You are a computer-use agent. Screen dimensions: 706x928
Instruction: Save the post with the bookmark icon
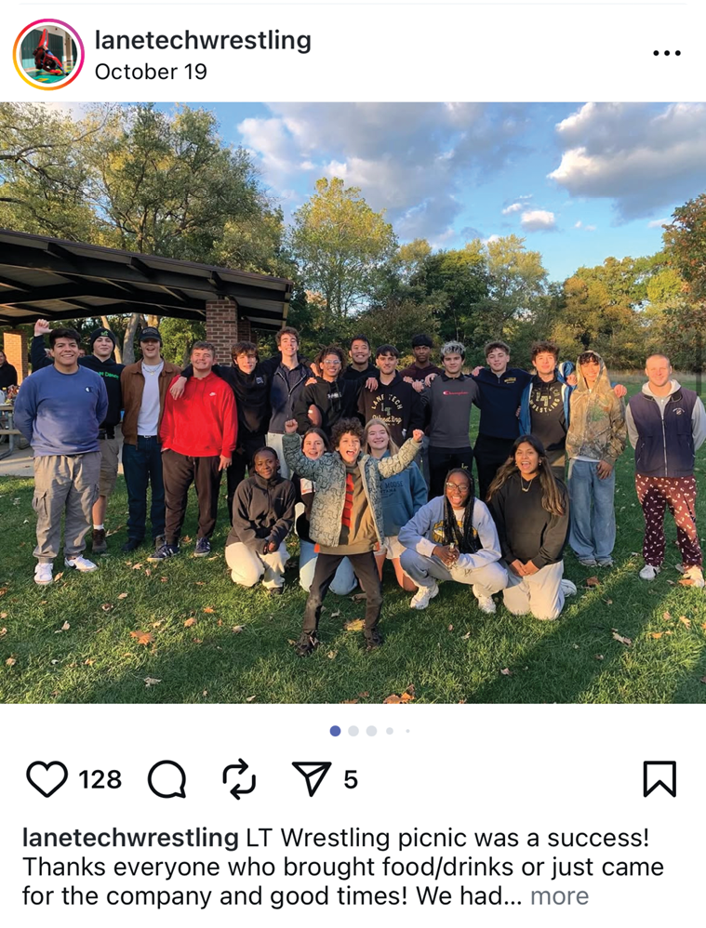[659, 779]
